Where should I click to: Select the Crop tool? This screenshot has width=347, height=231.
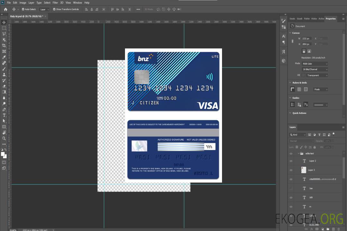[x=4, y=46]
